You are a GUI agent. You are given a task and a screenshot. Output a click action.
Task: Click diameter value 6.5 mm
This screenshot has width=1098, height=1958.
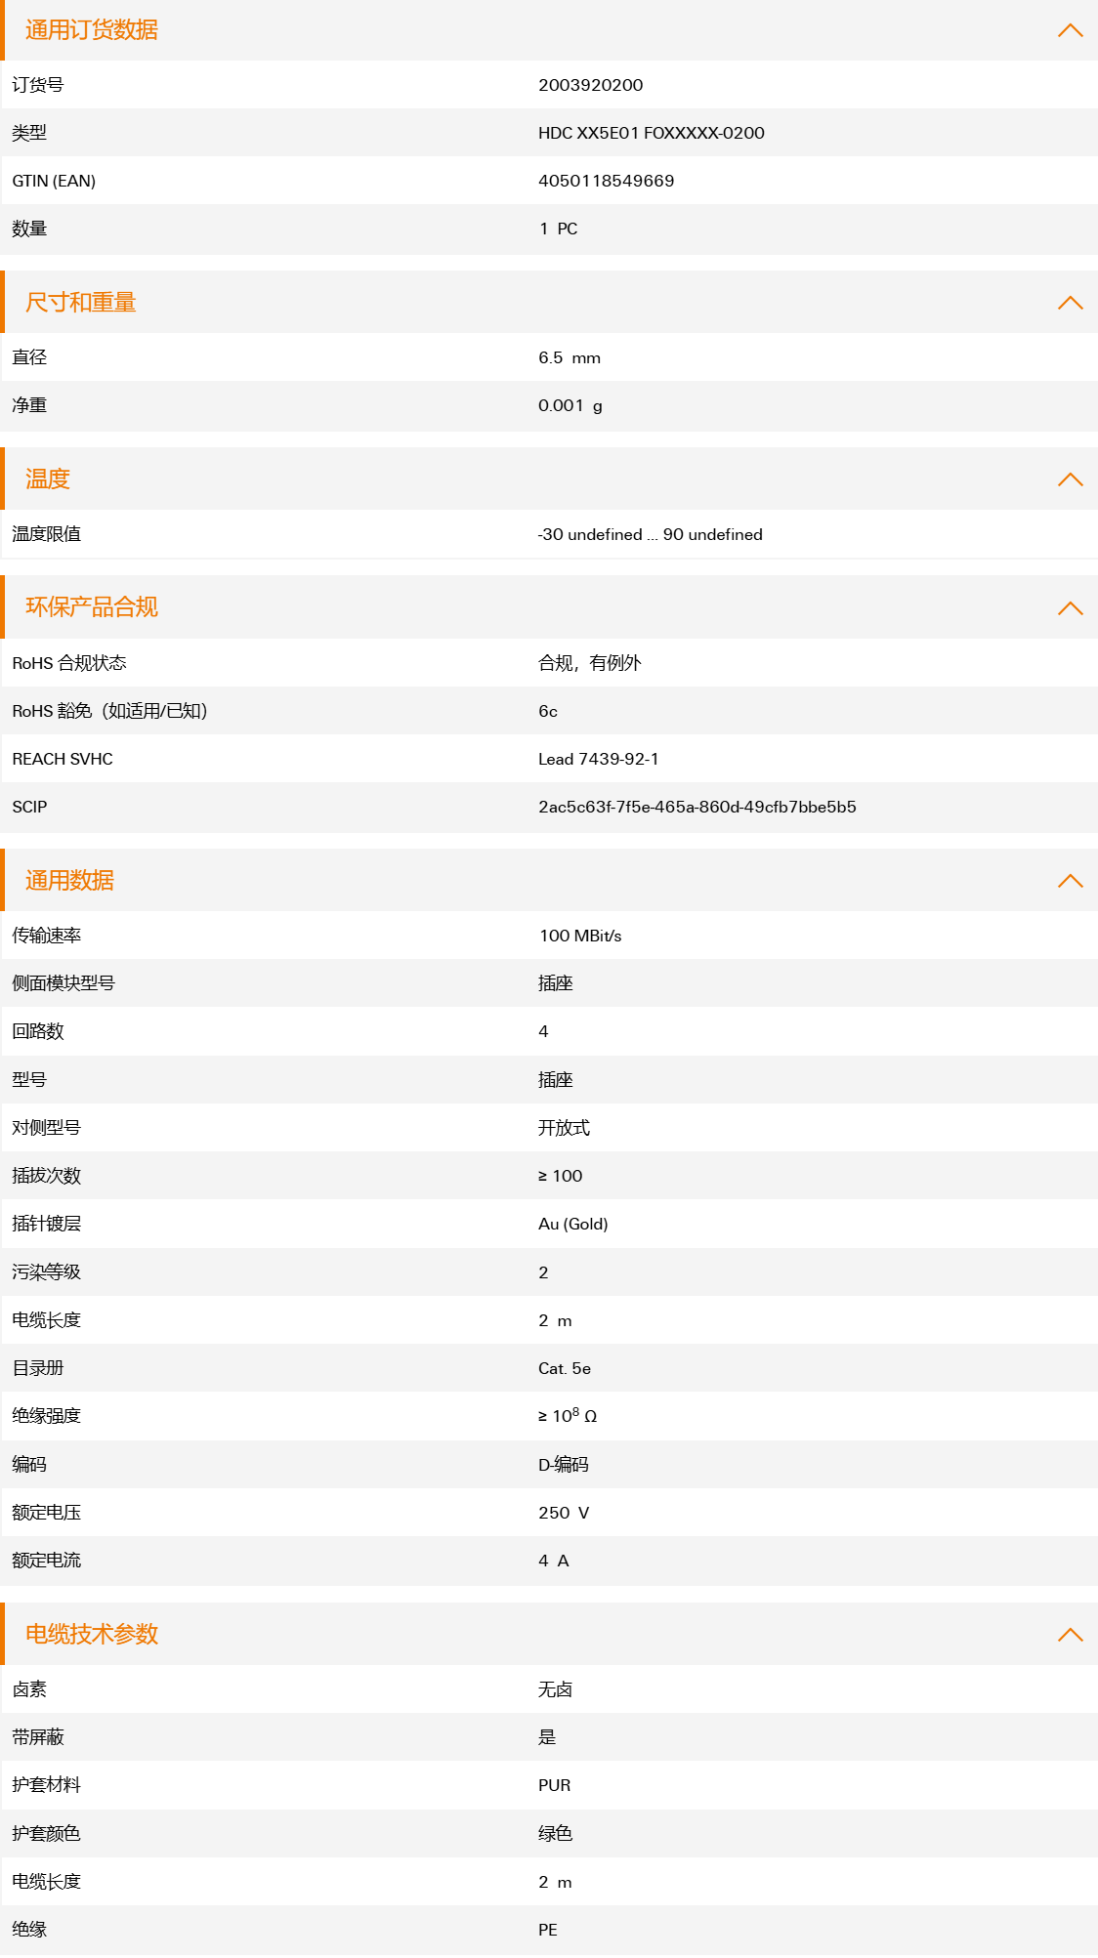[570, 357]
